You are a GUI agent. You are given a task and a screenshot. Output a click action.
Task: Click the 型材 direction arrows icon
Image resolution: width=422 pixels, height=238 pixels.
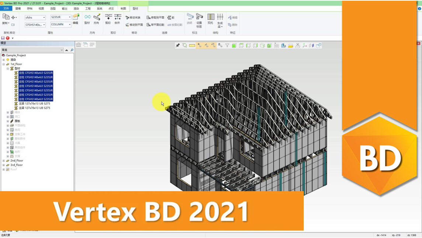[x=87, y=17]
